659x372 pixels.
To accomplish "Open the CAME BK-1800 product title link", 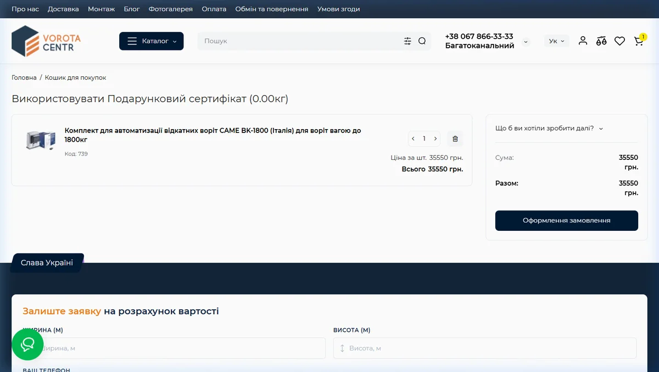I will click(213, 135).
